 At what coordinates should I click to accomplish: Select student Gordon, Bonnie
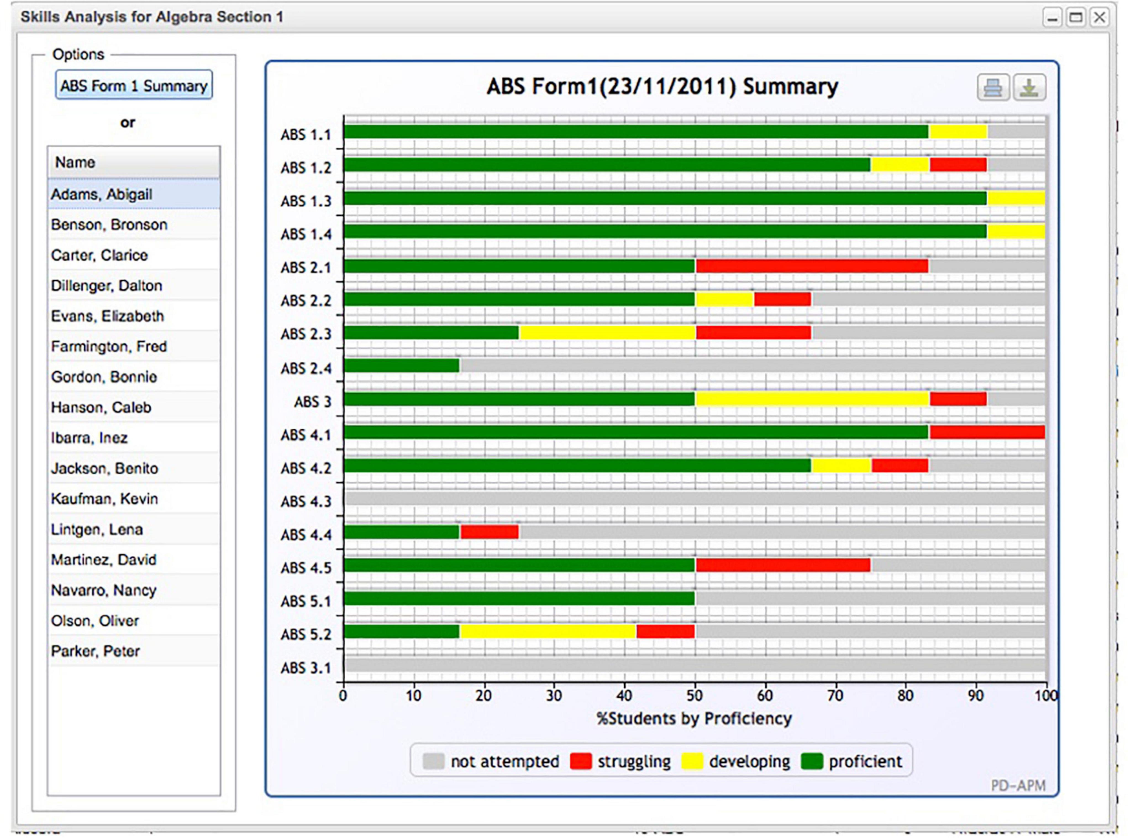pyautogui.click(x=134, y=376)
